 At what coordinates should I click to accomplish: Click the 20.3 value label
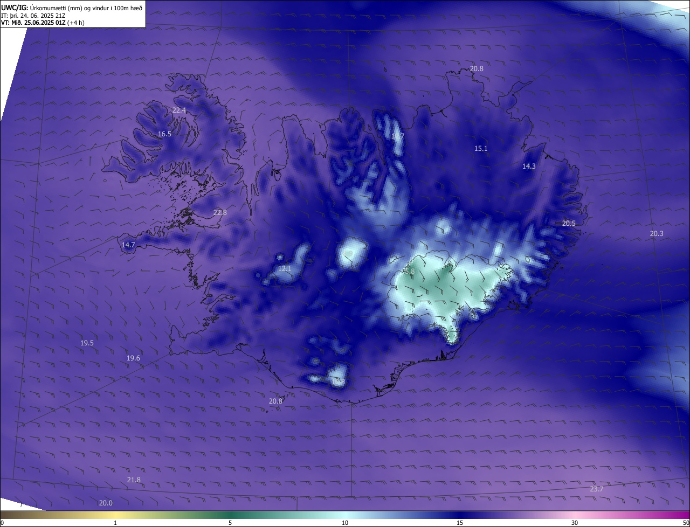pos(657,233)
